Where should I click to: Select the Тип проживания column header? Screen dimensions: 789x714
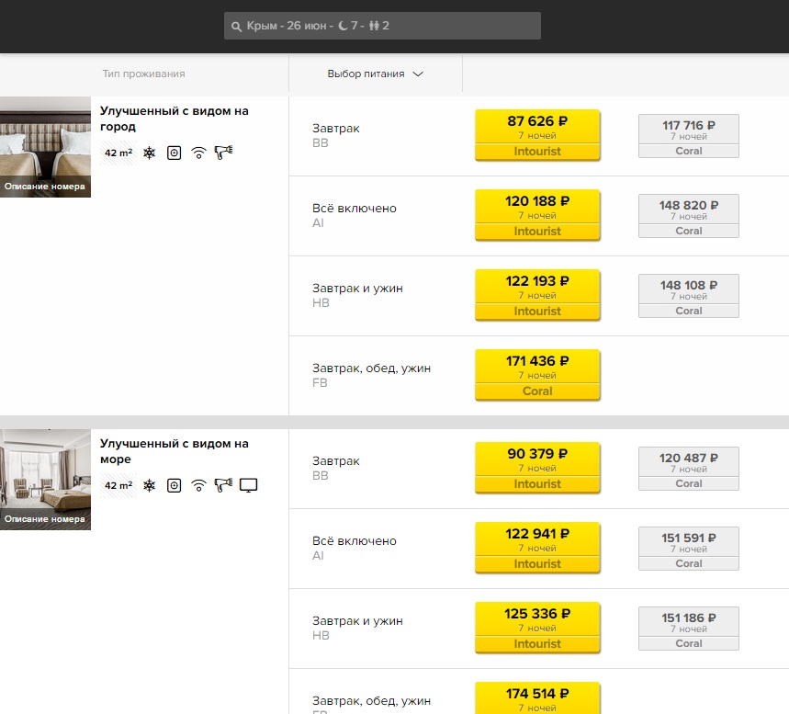[x=144, y=74]
